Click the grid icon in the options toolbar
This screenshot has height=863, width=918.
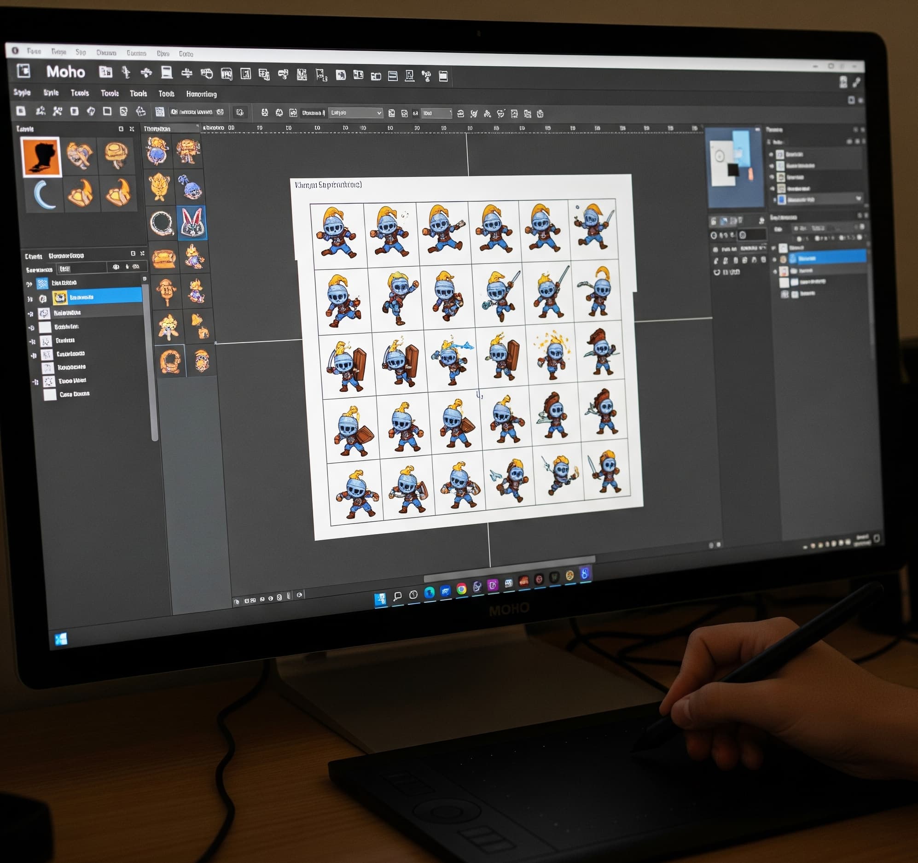(159, 112)
